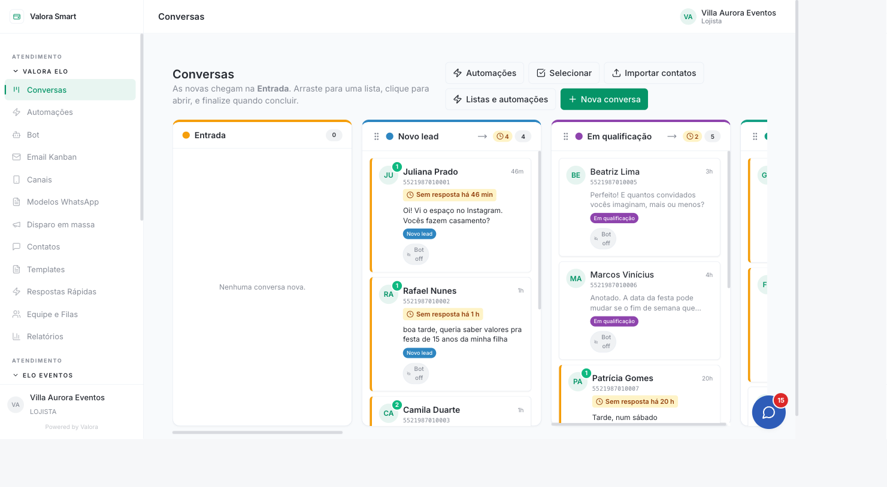Open Rafael Nunes conversation
The width and height of the screenshot is (887, 487).
[450, 334]
